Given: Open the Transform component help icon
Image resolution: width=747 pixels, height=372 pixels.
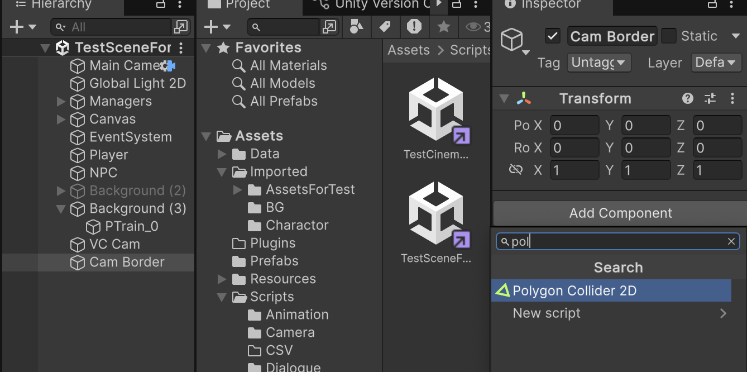Looking at the screenshot, I should 688,99.
